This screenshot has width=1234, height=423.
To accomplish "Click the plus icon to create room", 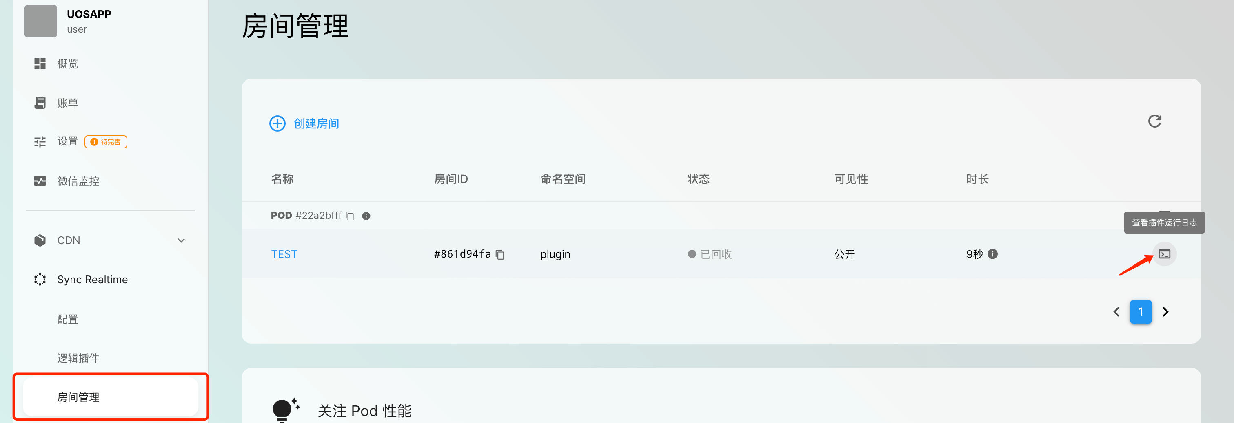I will 277,123.
